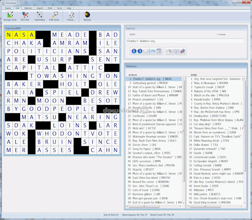
Task: Open the Help tab
Action: (x=69, y=8)
